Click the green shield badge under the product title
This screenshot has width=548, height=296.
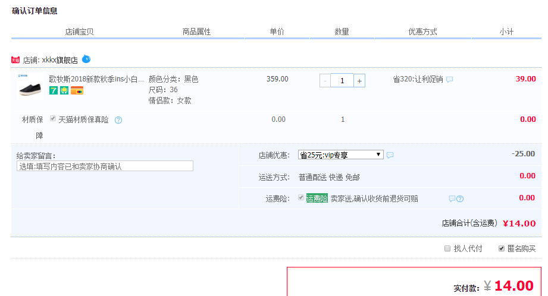64,90
